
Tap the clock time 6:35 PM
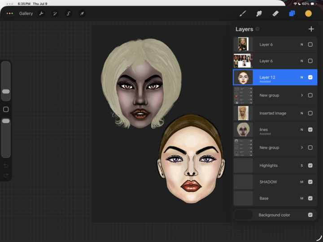pos(24,4)
